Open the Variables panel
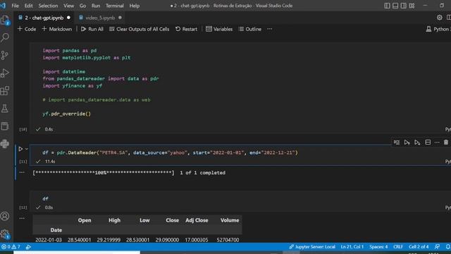This screenshot has height=254, width=451. (219, 29)
